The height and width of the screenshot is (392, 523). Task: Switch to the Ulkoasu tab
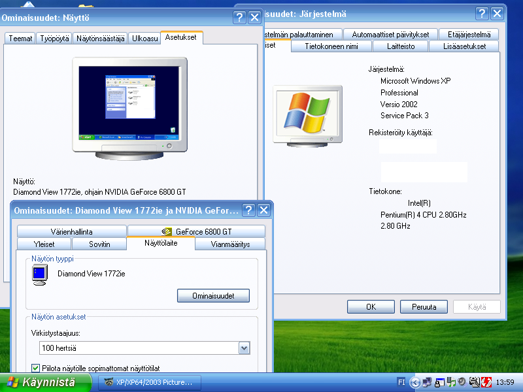[x=144, y=39]
